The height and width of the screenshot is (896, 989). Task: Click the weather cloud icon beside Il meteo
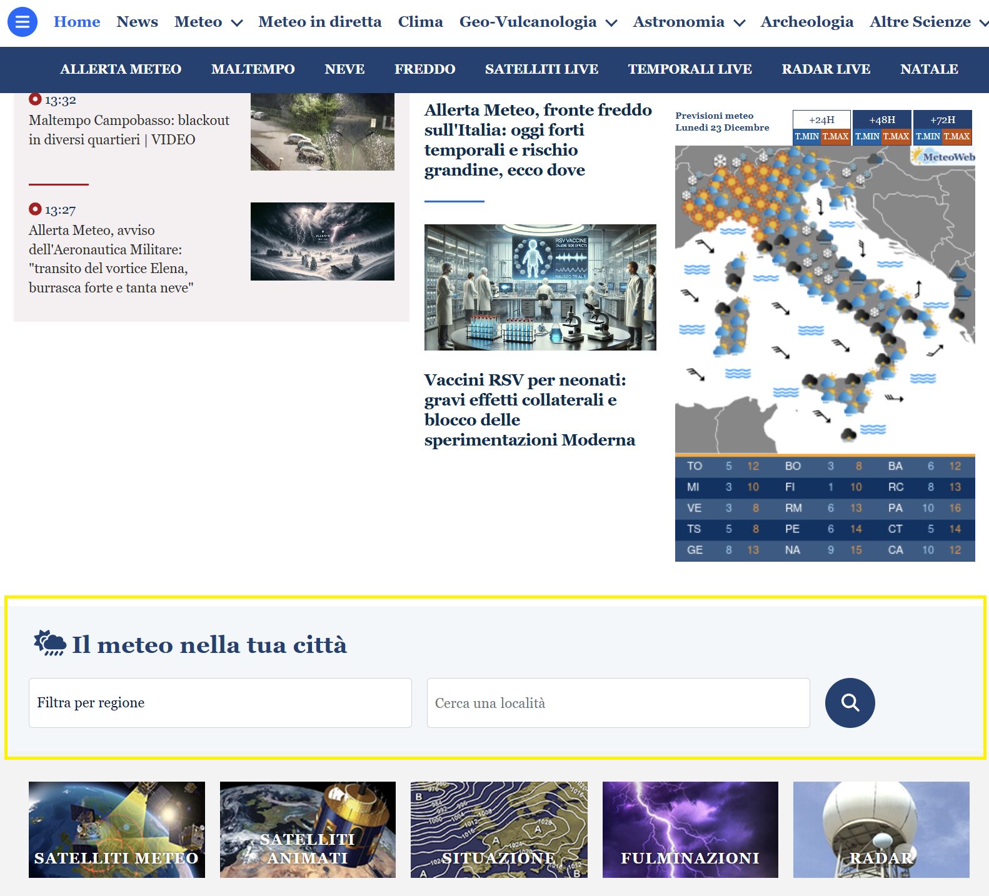(x=50, y=643)
